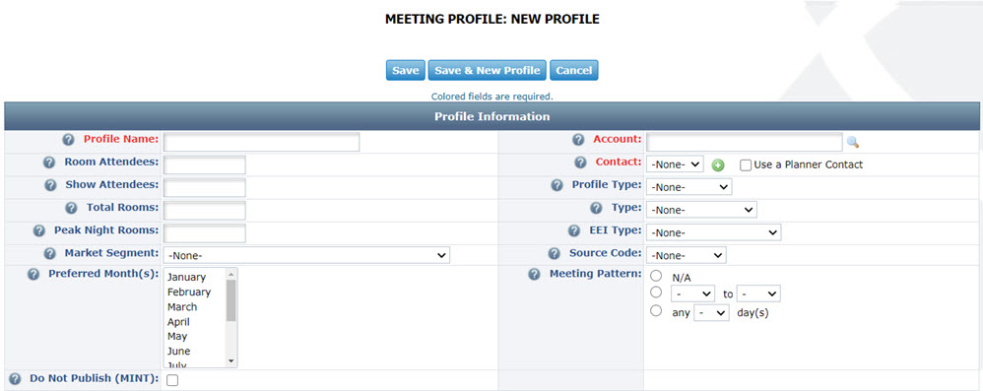Select the 'any day(s)' radio option
Screen dimensions: 983x391
[x=656, y=310]
